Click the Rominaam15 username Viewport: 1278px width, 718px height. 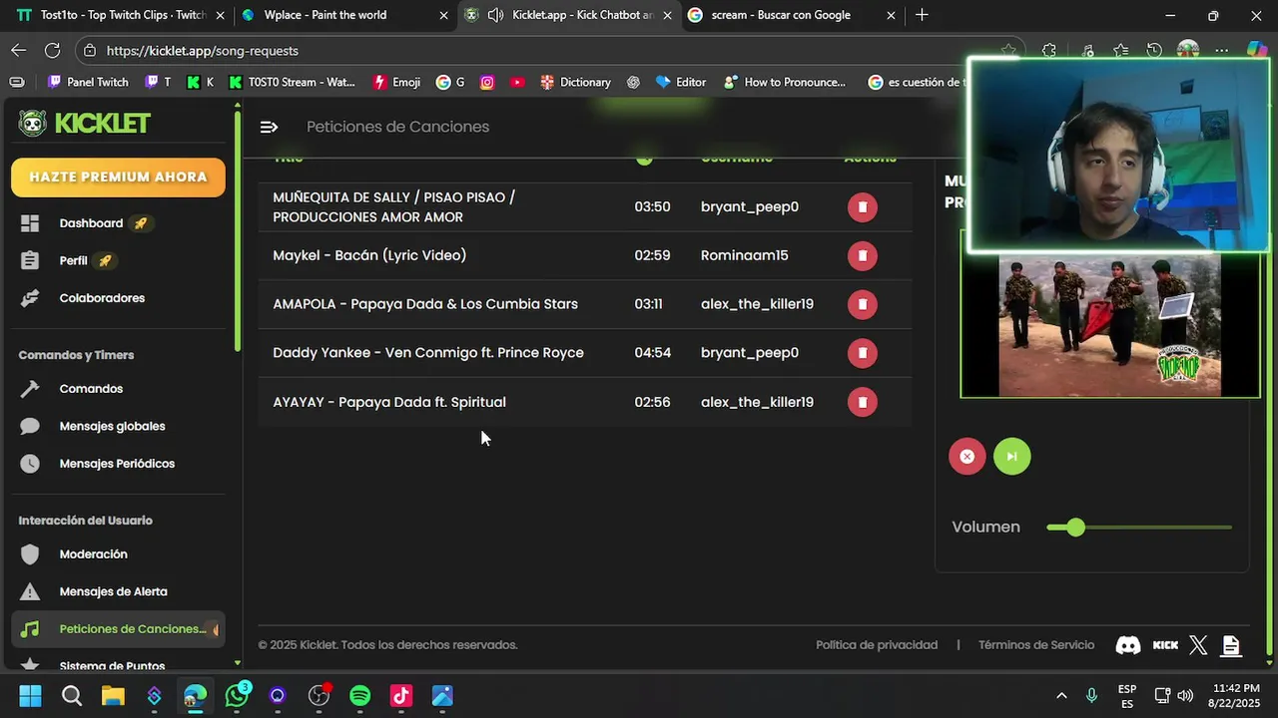click(x=745, y=256)
